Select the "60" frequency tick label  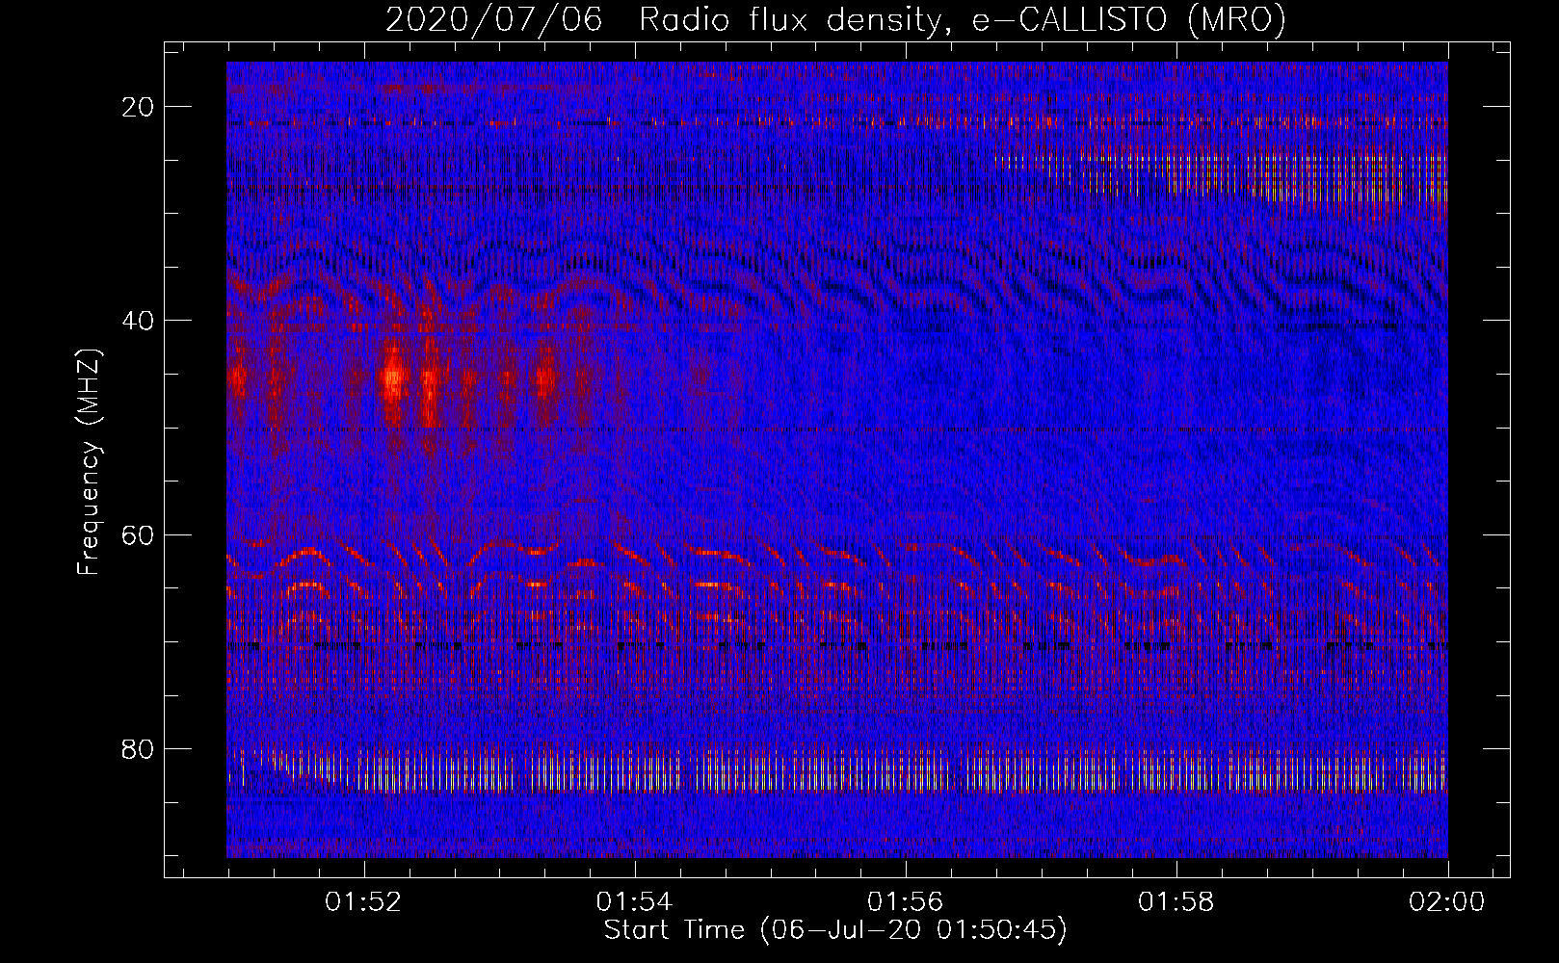tap(139, 534)
